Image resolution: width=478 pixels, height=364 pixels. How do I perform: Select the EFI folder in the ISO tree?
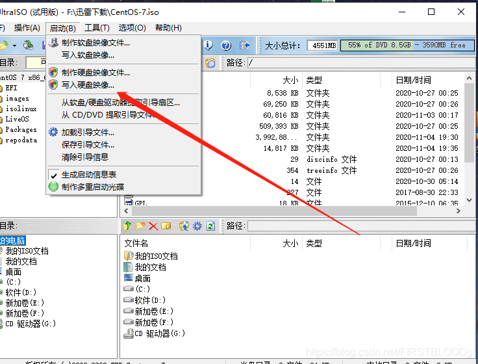pos(11,88)
